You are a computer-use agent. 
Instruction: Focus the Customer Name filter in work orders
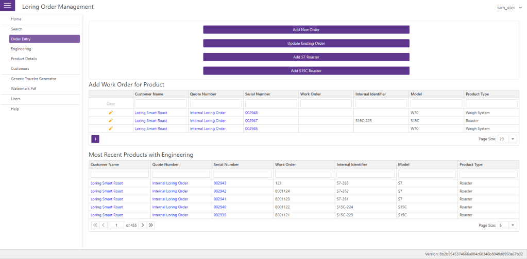pyautogui.click(x=160, y=103)
